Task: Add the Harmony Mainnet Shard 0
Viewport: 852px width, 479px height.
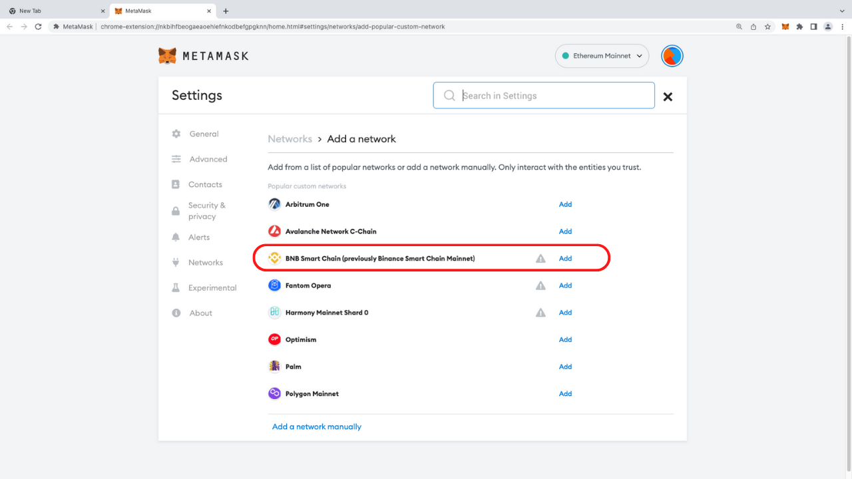Action: click(565, 313)
